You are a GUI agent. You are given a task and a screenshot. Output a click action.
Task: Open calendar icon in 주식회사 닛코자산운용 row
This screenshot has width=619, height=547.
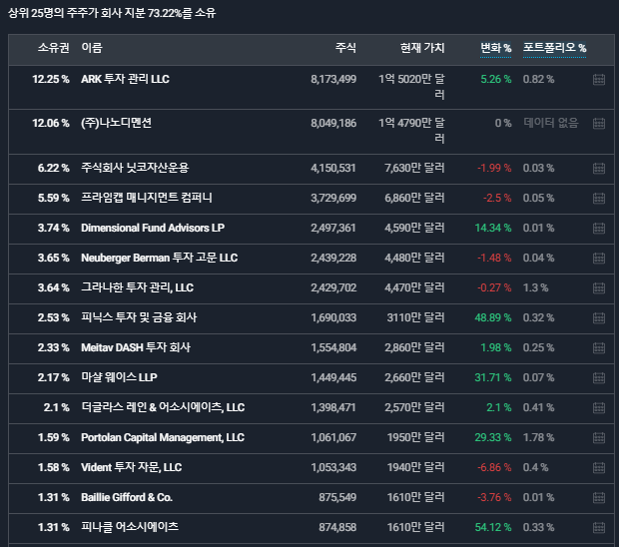coord(599,168)
